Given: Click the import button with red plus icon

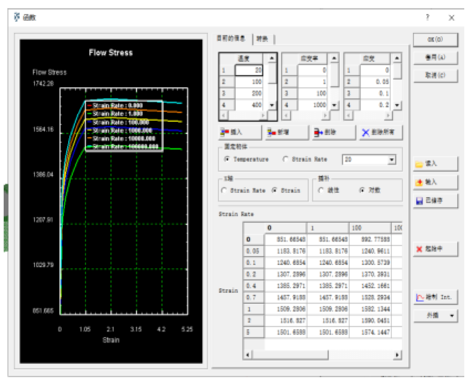Looking at the screenshot, I should click(x=435, y=182).
